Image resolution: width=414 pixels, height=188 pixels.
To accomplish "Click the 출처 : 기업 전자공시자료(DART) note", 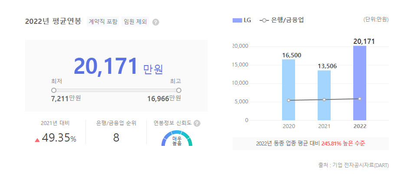I will click(x=354, y=165).
